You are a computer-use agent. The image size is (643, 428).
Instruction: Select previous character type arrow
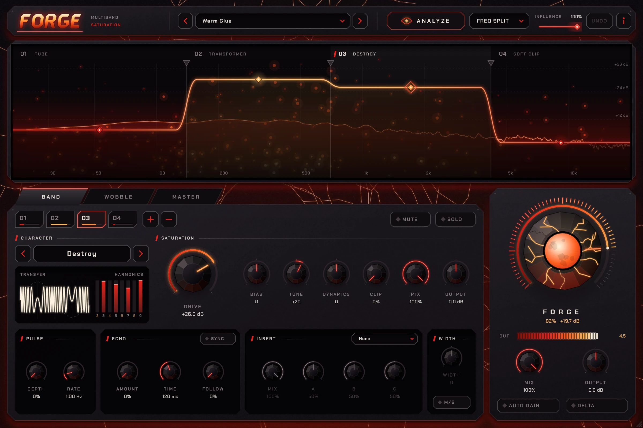point(23,254)
